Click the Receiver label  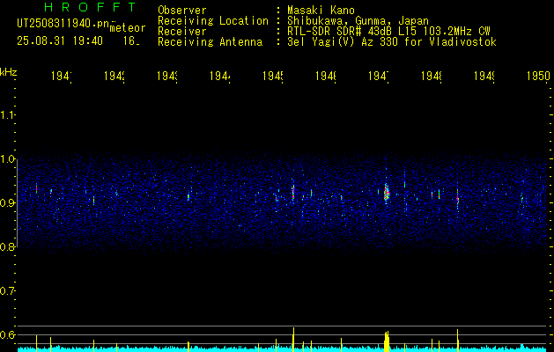tap(182, 32)
